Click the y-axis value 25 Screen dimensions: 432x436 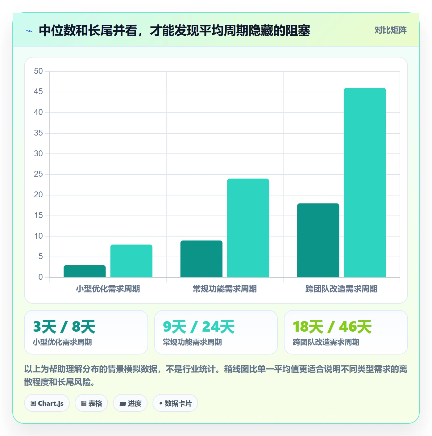pos(38,174)
